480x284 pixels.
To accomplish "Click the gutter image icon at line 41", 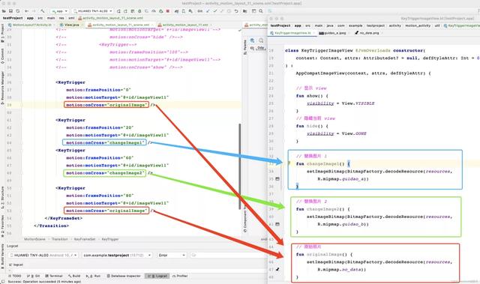I will [x=277, y=224].
